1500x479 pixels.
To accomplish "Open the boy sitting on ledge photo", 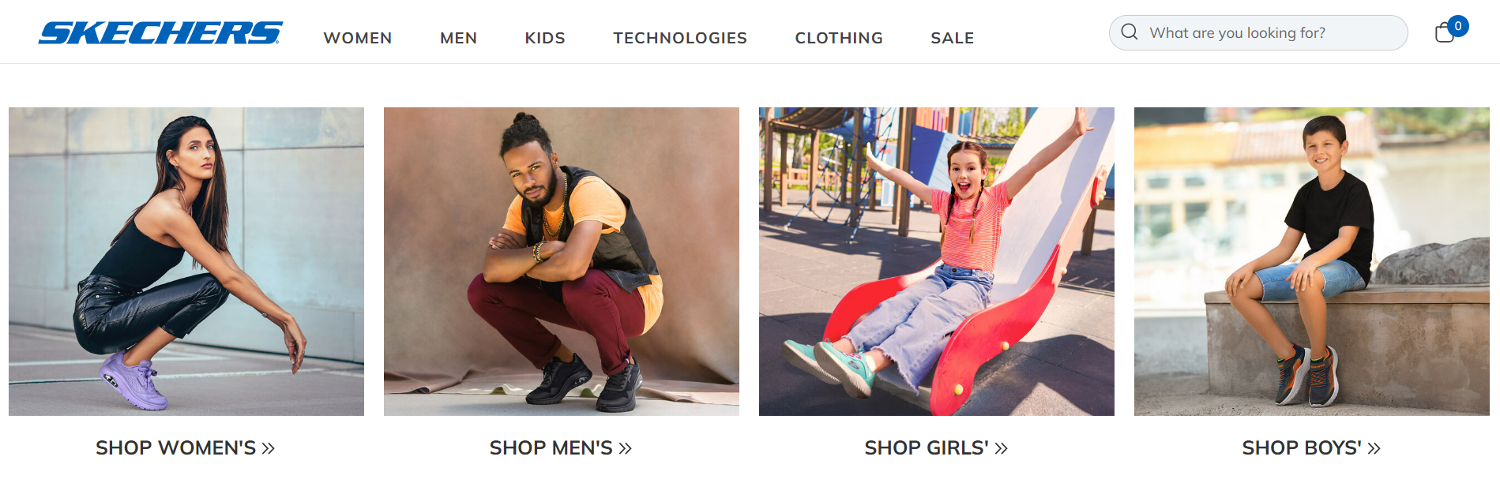I will click(1312, 261).
